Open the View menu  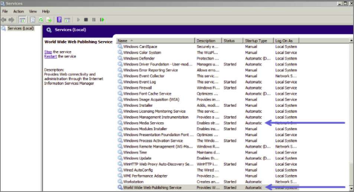click(x=33, y=11)
